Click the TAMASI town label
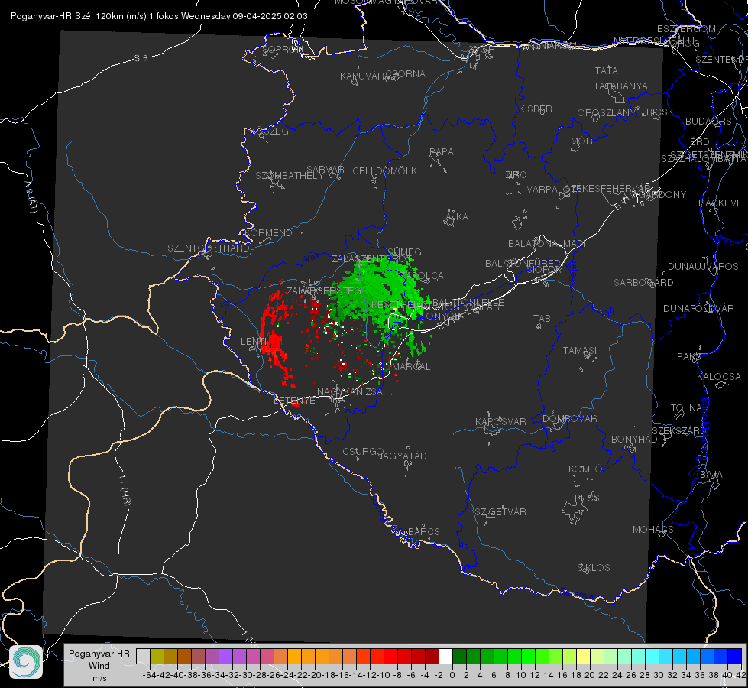748x688 pixels. [580, 351]
